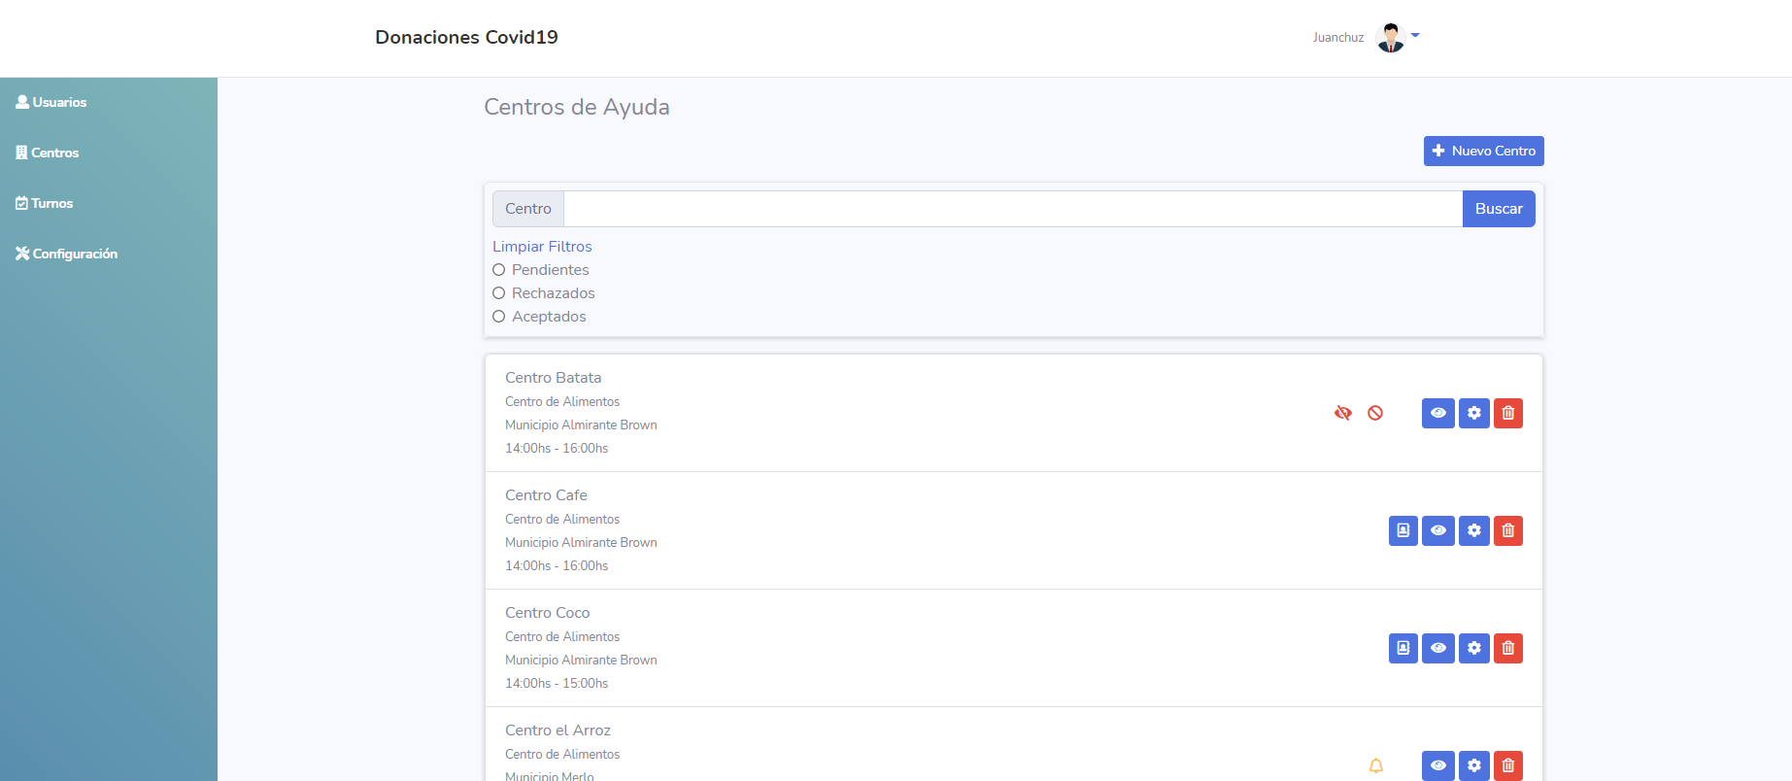Click the Donaciones Covid19 title
The image size is (1792, 781).
(466, 37)
